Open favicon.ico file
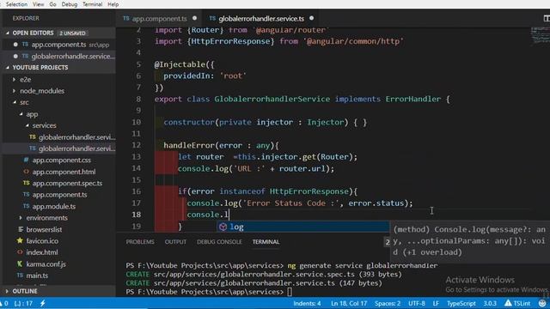Image resolution: width=550 pixels, height=309 pixels. click(42, 241)
